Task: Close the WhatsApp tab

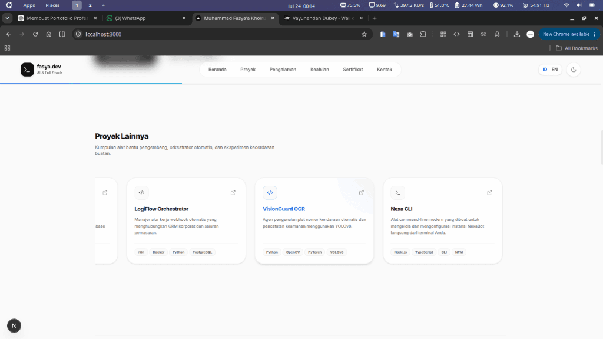Action: tap(184, 18)
